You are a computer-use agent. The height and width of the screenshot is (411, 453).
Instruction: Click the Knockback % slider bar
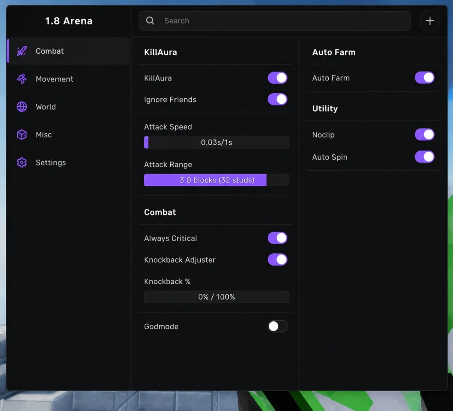pyautogui.click(x=217, y=297)
